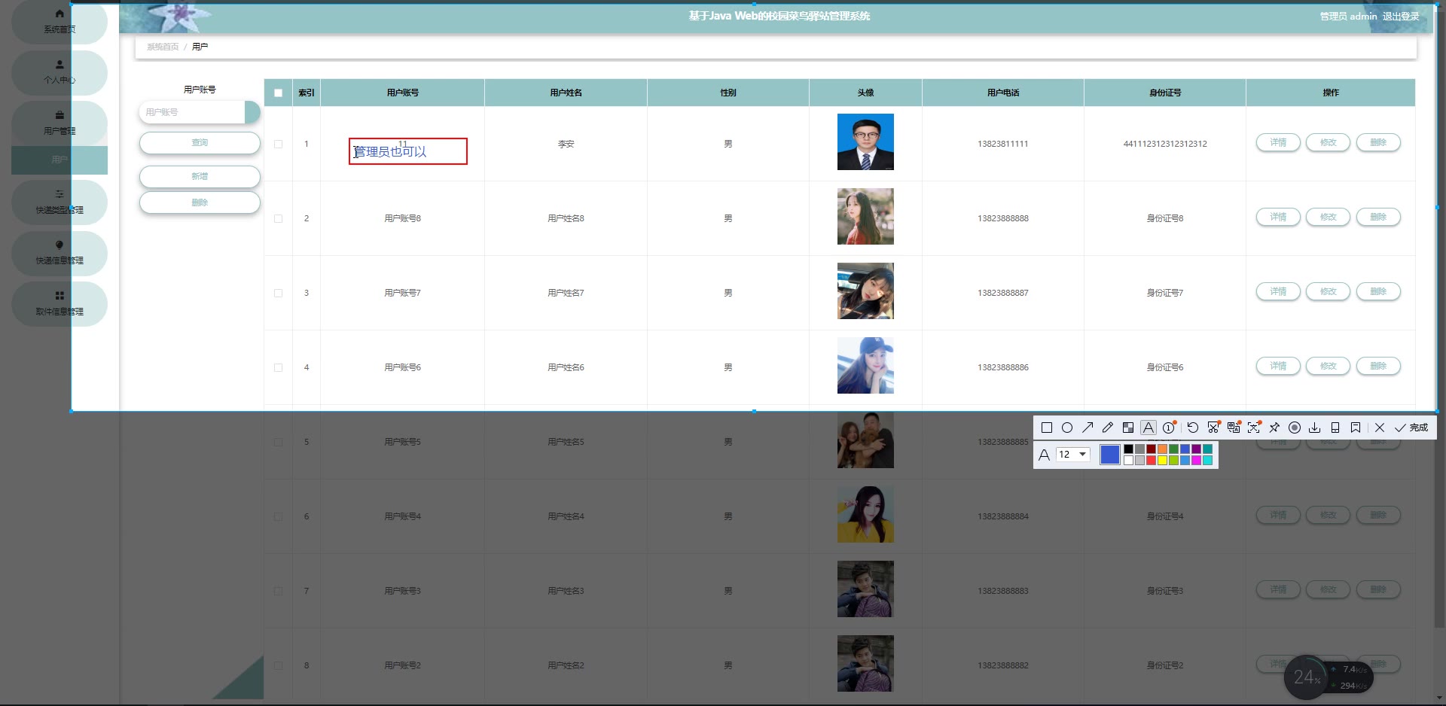The image size is (1446, 706).
Task: Cancel the screenshot with X icon
Action: 1380,428
